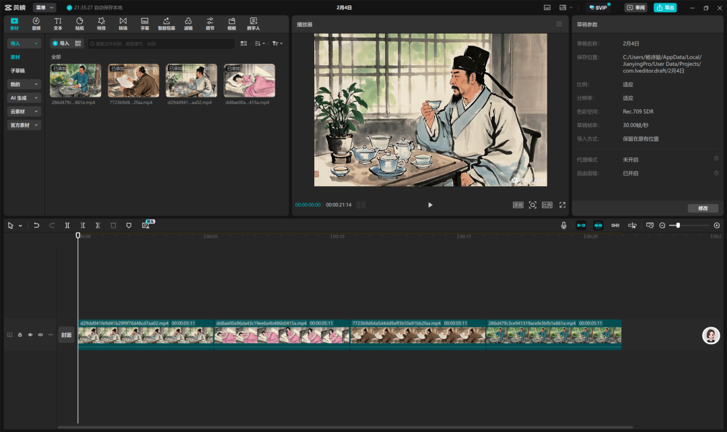Click the 修改 button in draft parameters
Screen dimensions: 727x432
pyautogui.click(x=702, y=208)
